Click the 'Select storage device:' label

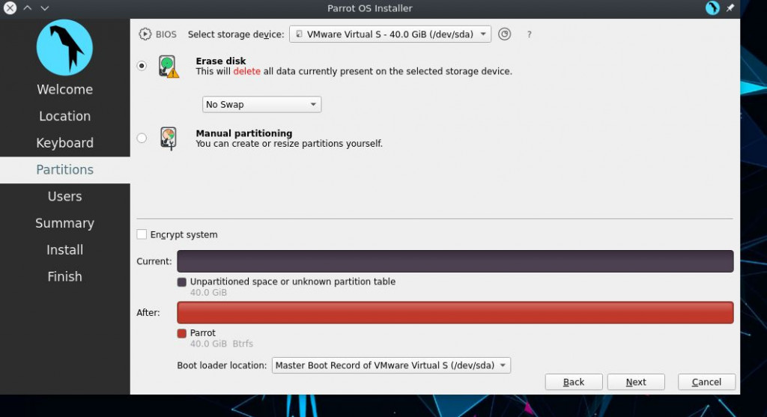click(x=236, y=34)
